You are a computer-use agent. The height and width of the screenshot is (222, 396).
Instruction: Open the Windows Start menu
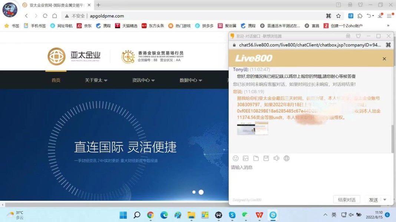coord(123,215)
